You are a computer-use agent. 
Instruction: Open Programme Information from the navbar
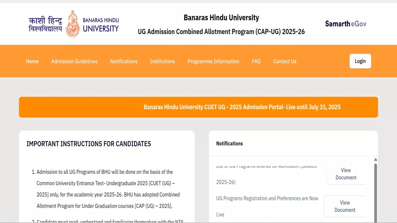[x=213, y=61]
